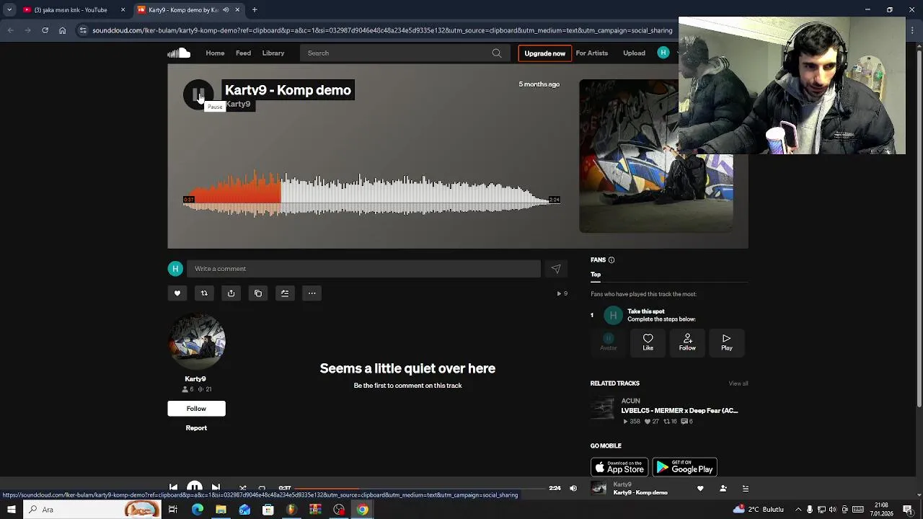Screen dimensions: 923x519
Task: Open Chrome tab search dropdown arrow
Action: pyautogui.click(x=9, y=10)
